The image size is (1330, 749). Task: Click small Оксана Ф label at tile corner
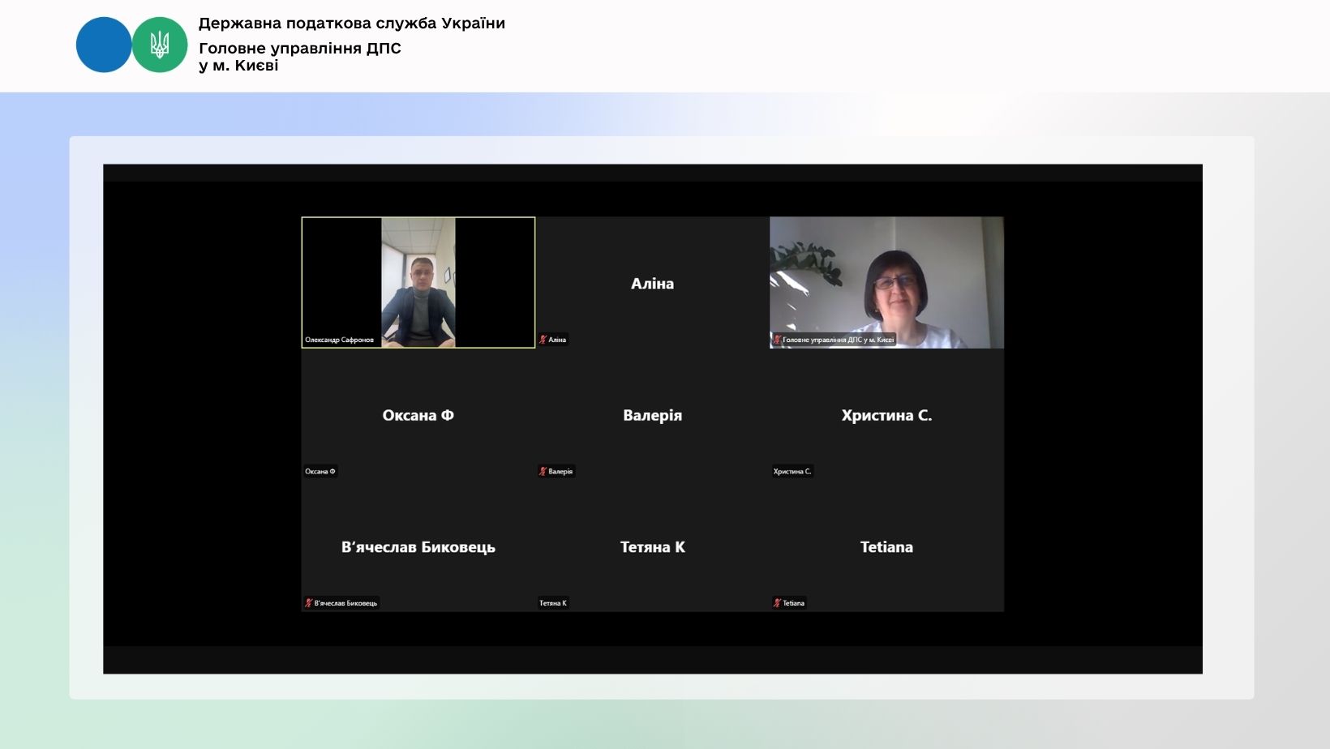click(x=320, y=471)
